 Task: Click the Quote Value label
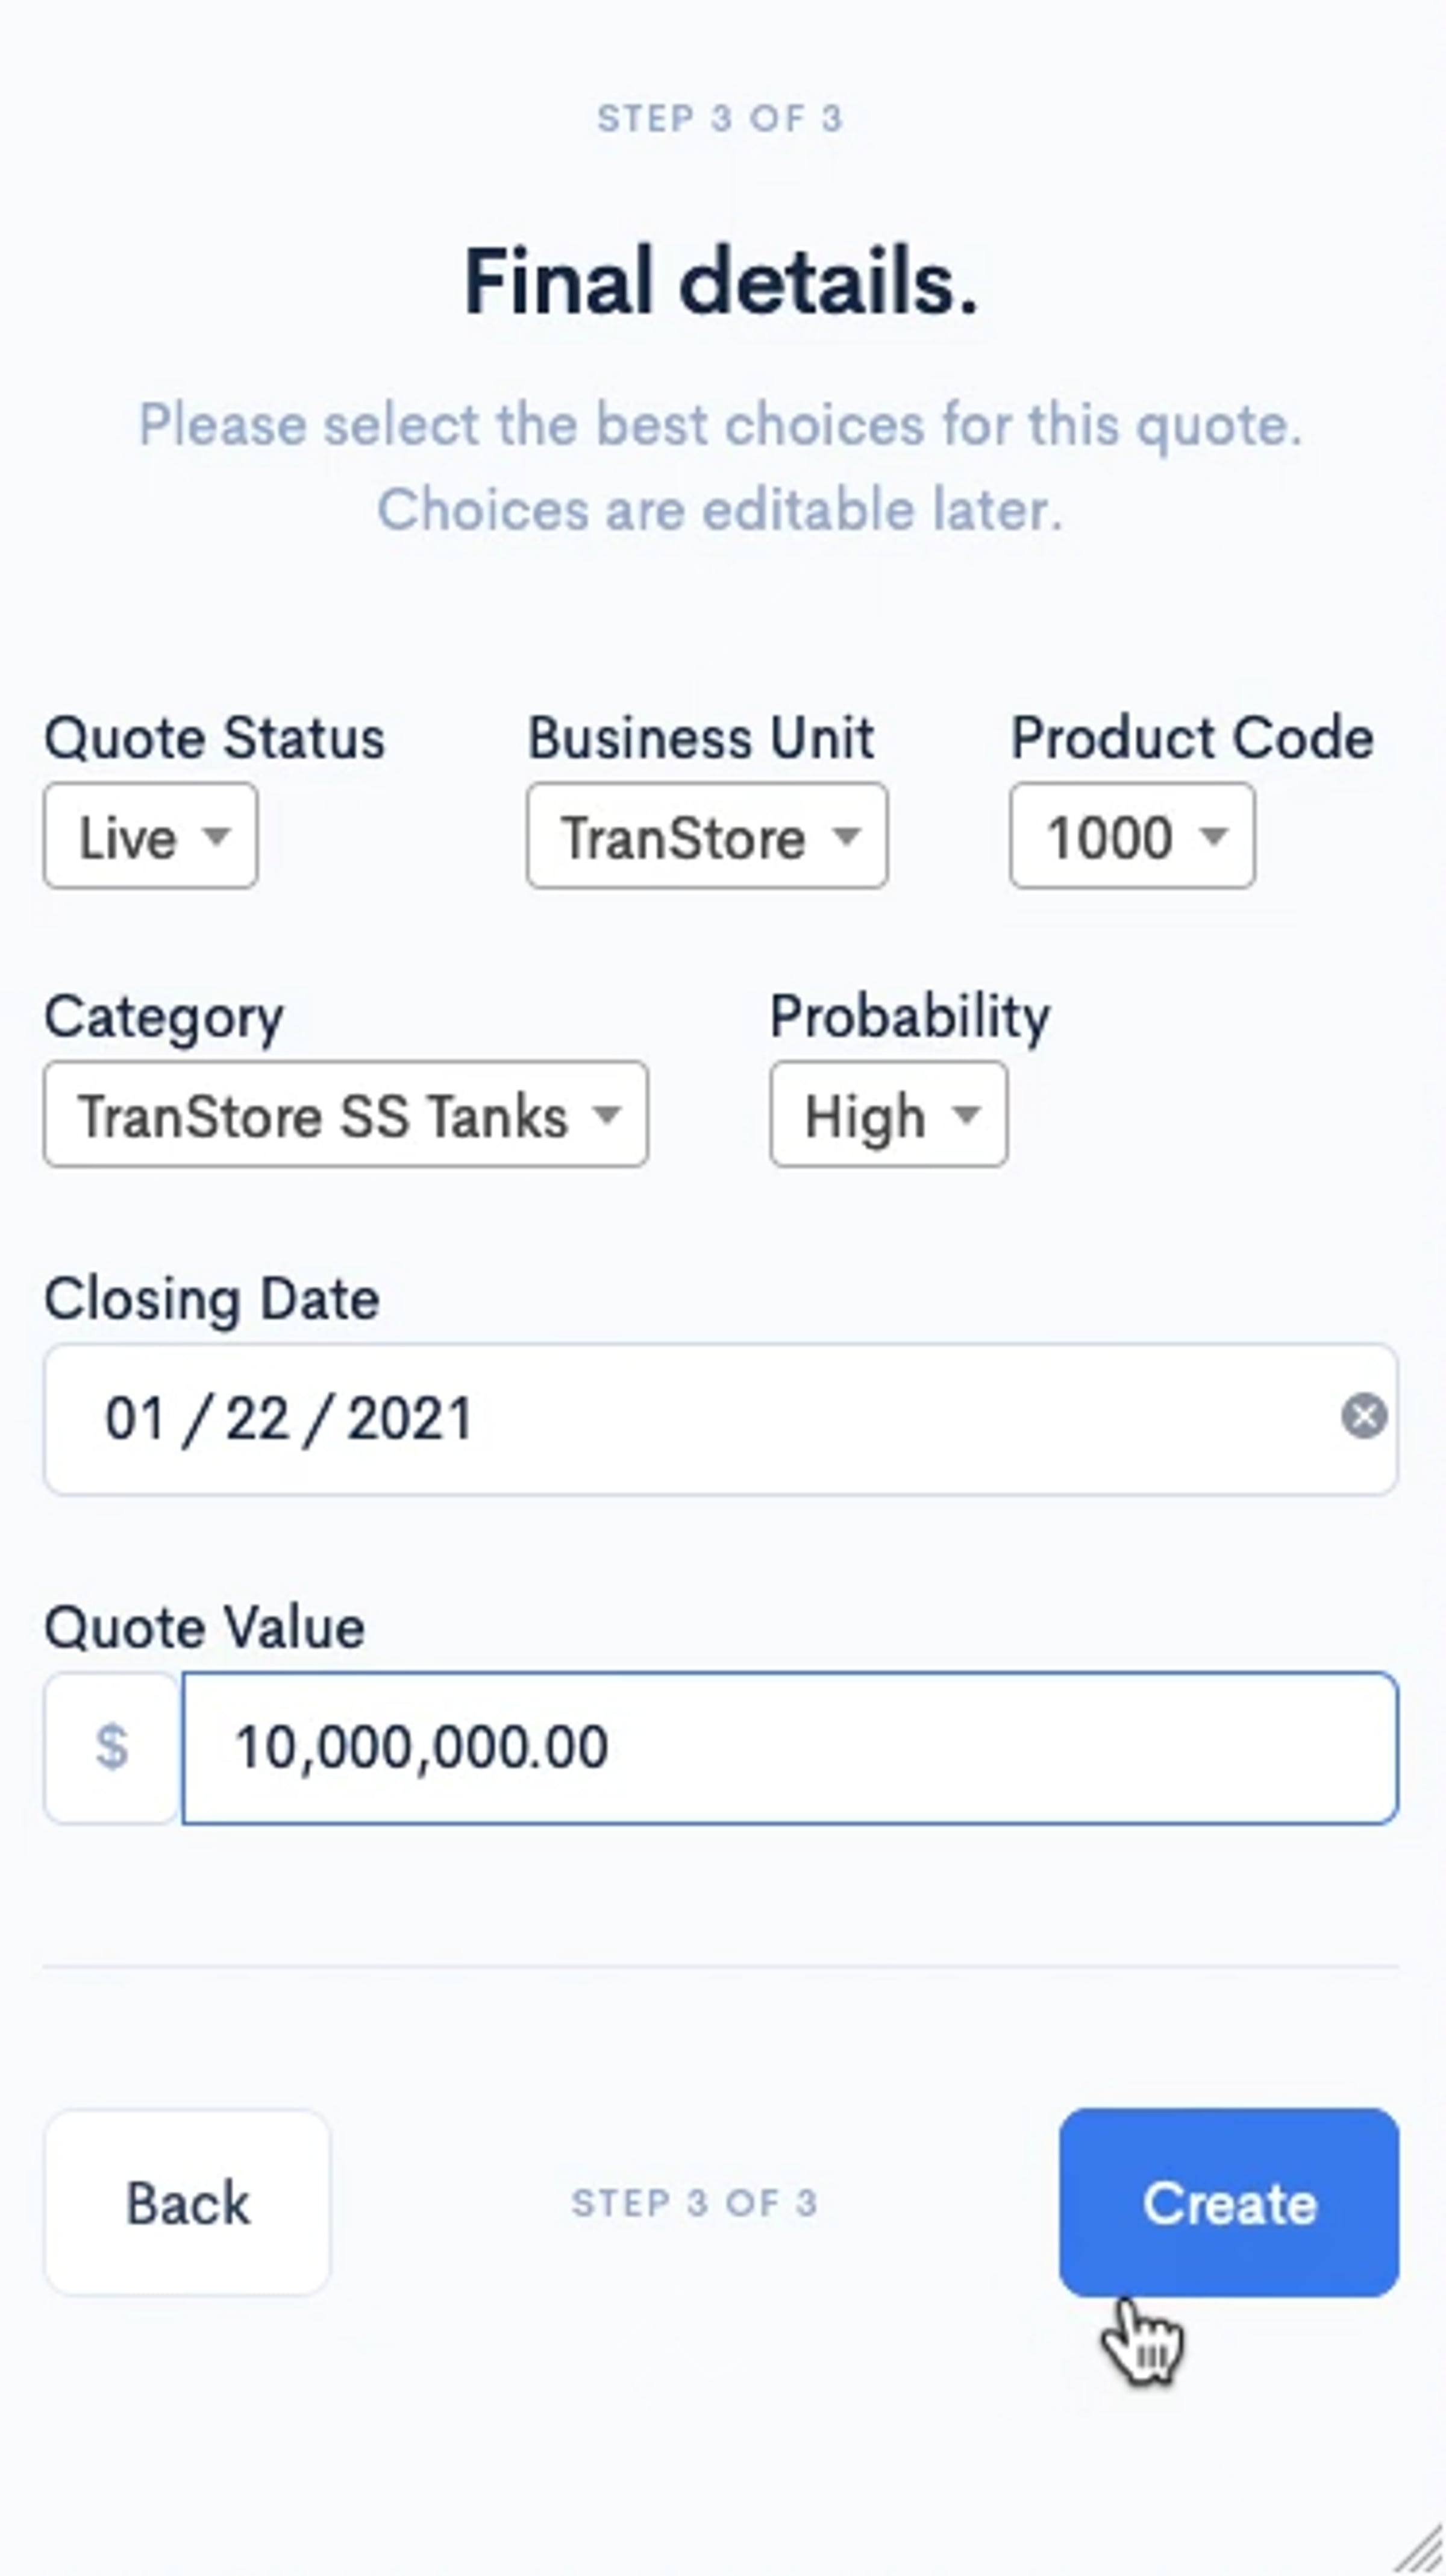pos(204,1627)
